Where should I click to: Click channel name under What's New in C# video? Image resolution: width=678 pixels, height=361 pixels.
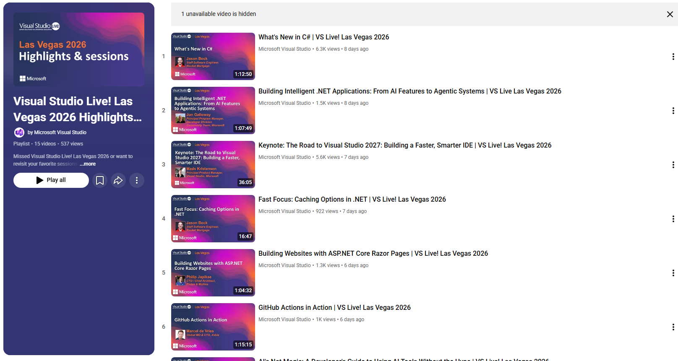(x=284, y=49)
